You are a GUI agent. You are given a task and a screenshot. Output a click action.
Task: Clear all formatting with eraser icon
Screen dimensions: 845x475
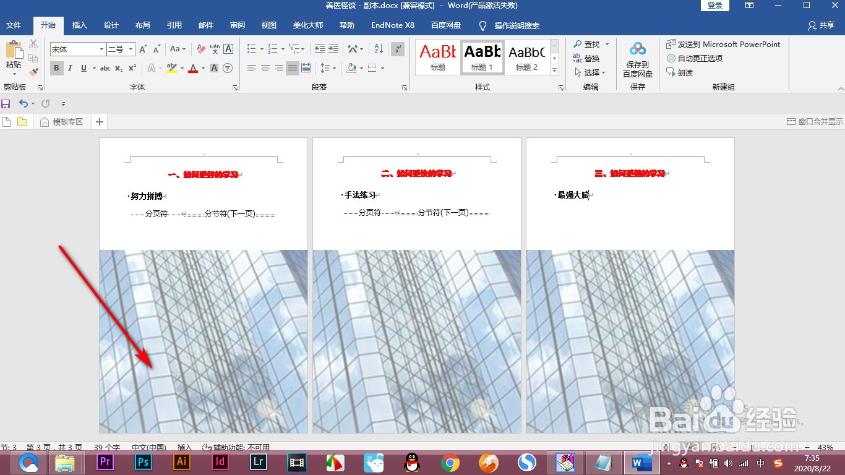(x=200, y=49)
